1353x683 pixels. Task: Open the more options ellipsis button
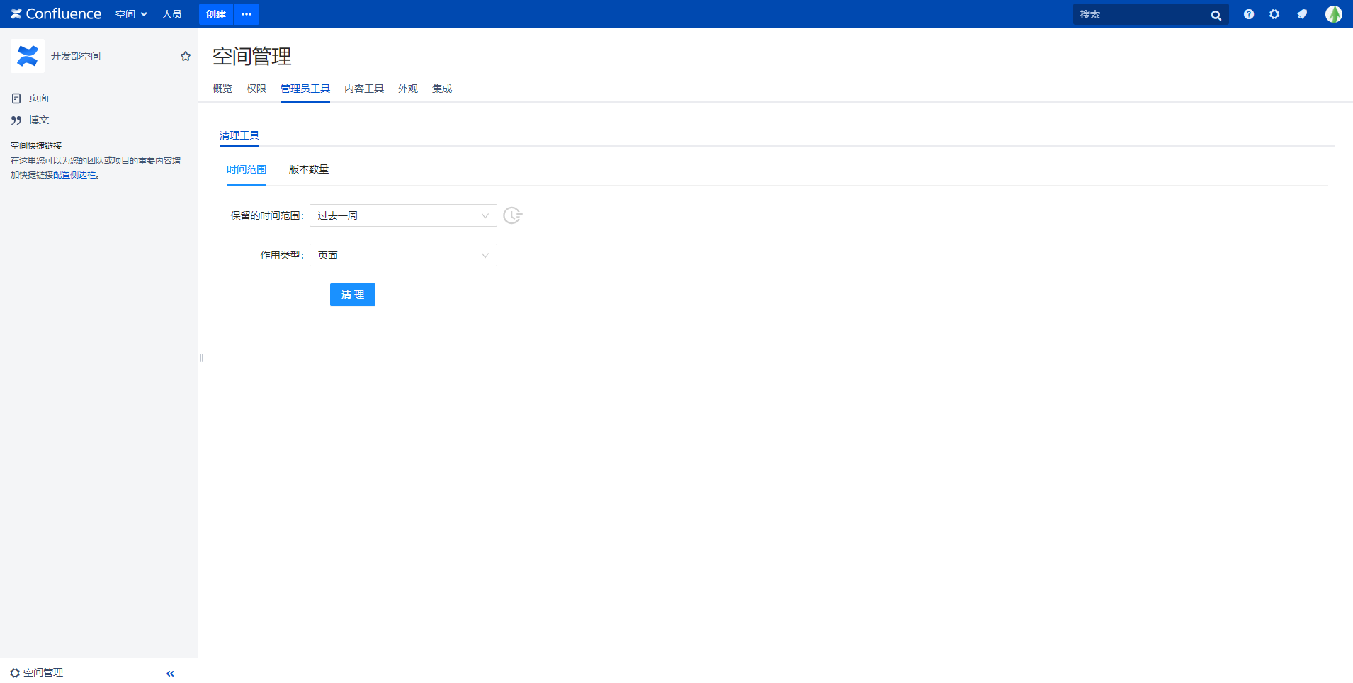pos(247,14)
